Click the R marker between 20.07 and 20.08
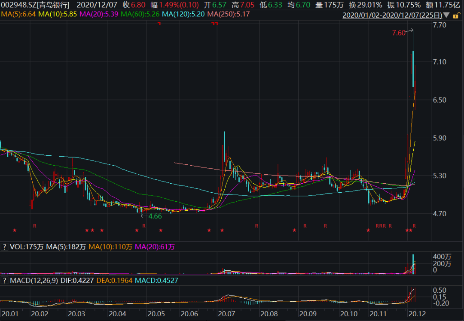 click(x=256, y=226)
